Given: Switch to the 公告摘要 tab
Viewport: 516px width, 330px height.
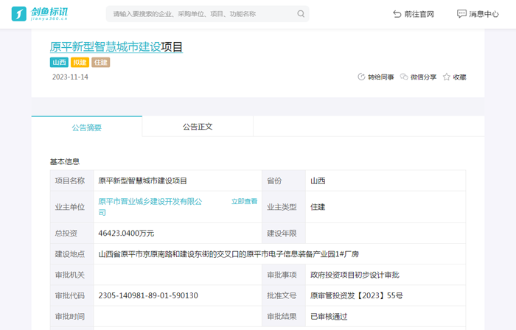Looking at the screenshot, I should (x=86, y=127).
